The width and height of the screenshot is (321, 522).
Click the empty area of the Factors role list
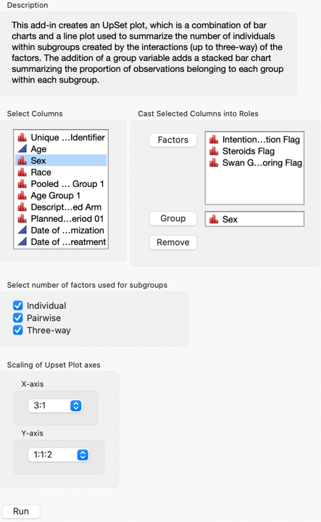tap(254, 186)
